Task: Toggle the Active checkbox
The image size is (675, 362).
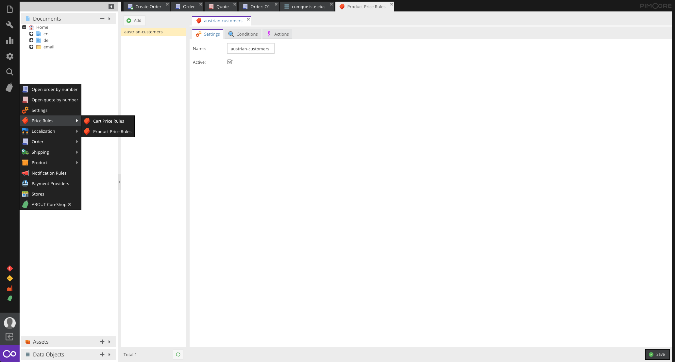Action: [x=230, y=62]
